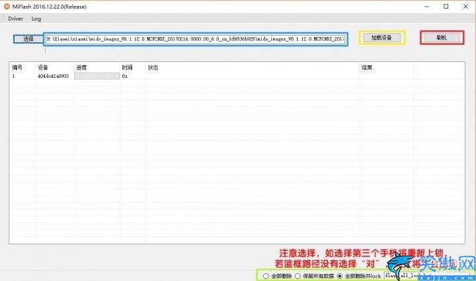The width and height of the screenshot is (476, 281).
Task: Open the Log menu
Action: pos(36,18)
